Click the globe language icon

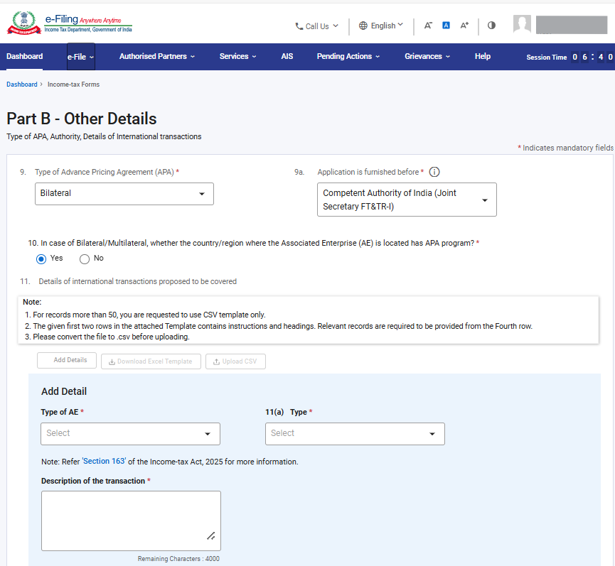[x=363, y=26]
